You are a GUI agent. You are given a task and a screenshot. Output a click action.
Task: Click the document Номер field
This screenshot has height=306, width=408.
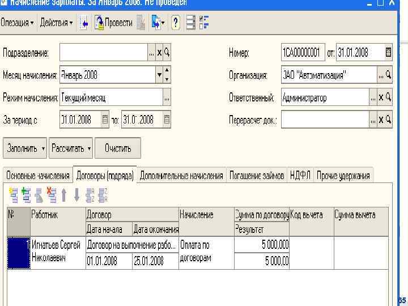tap(303, 53)
